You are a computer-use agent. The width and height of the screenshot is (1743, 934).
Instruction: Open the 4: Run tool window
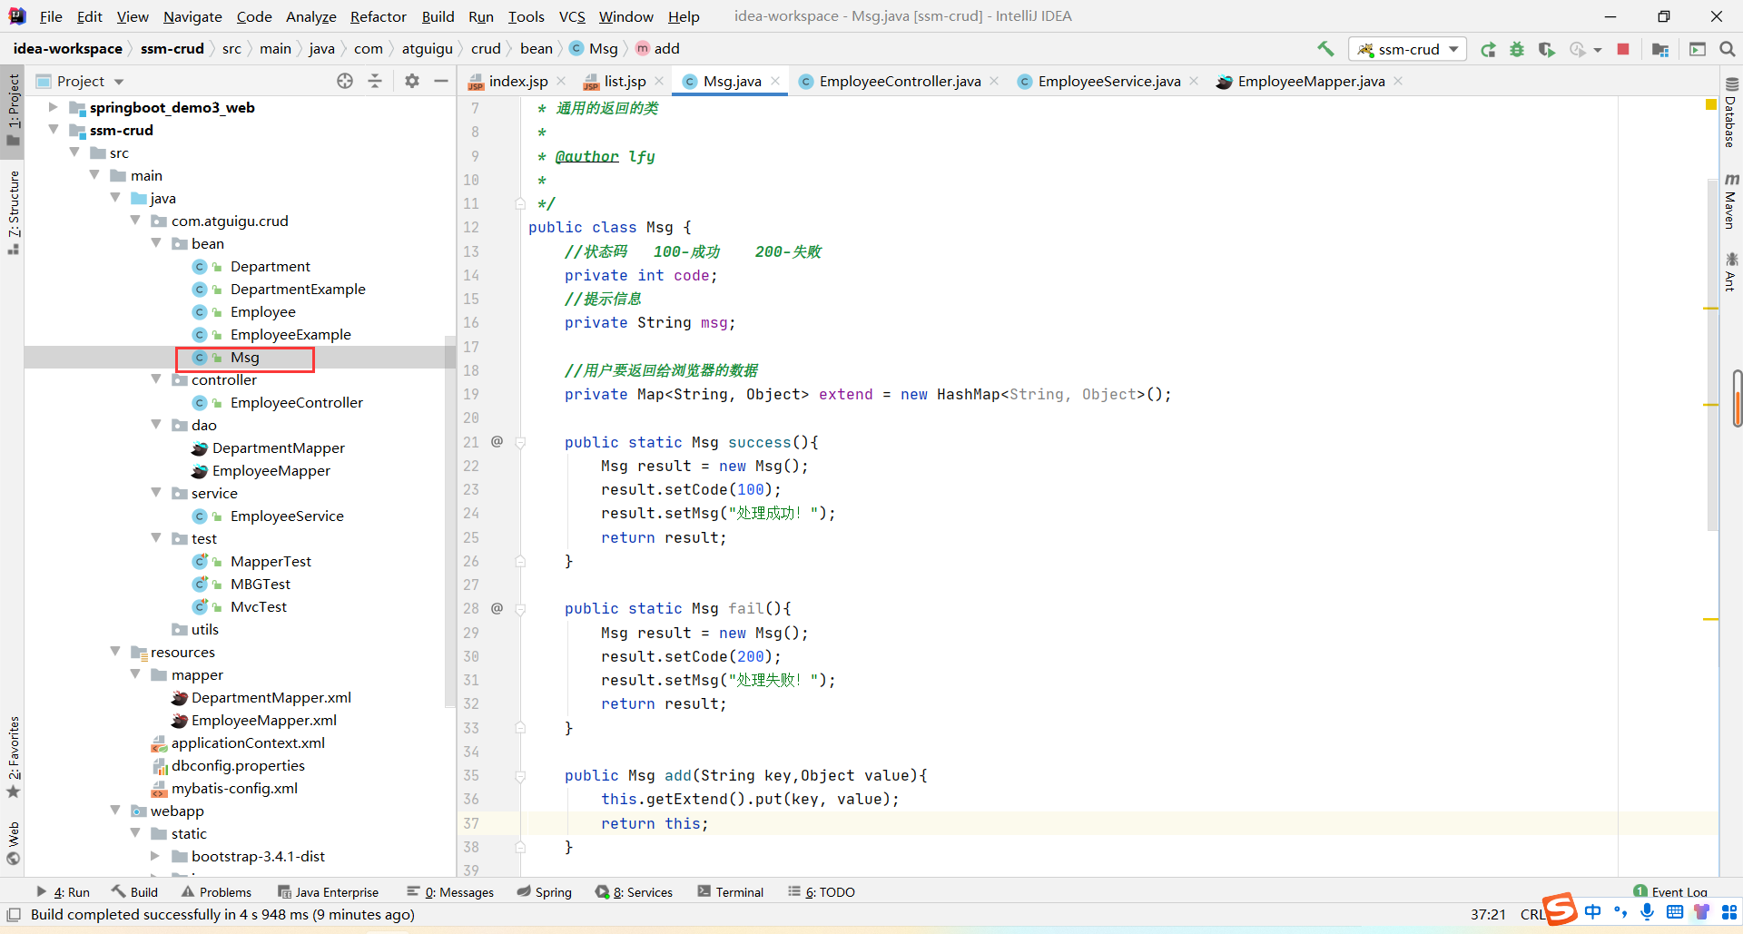click(x=63, y=892)
